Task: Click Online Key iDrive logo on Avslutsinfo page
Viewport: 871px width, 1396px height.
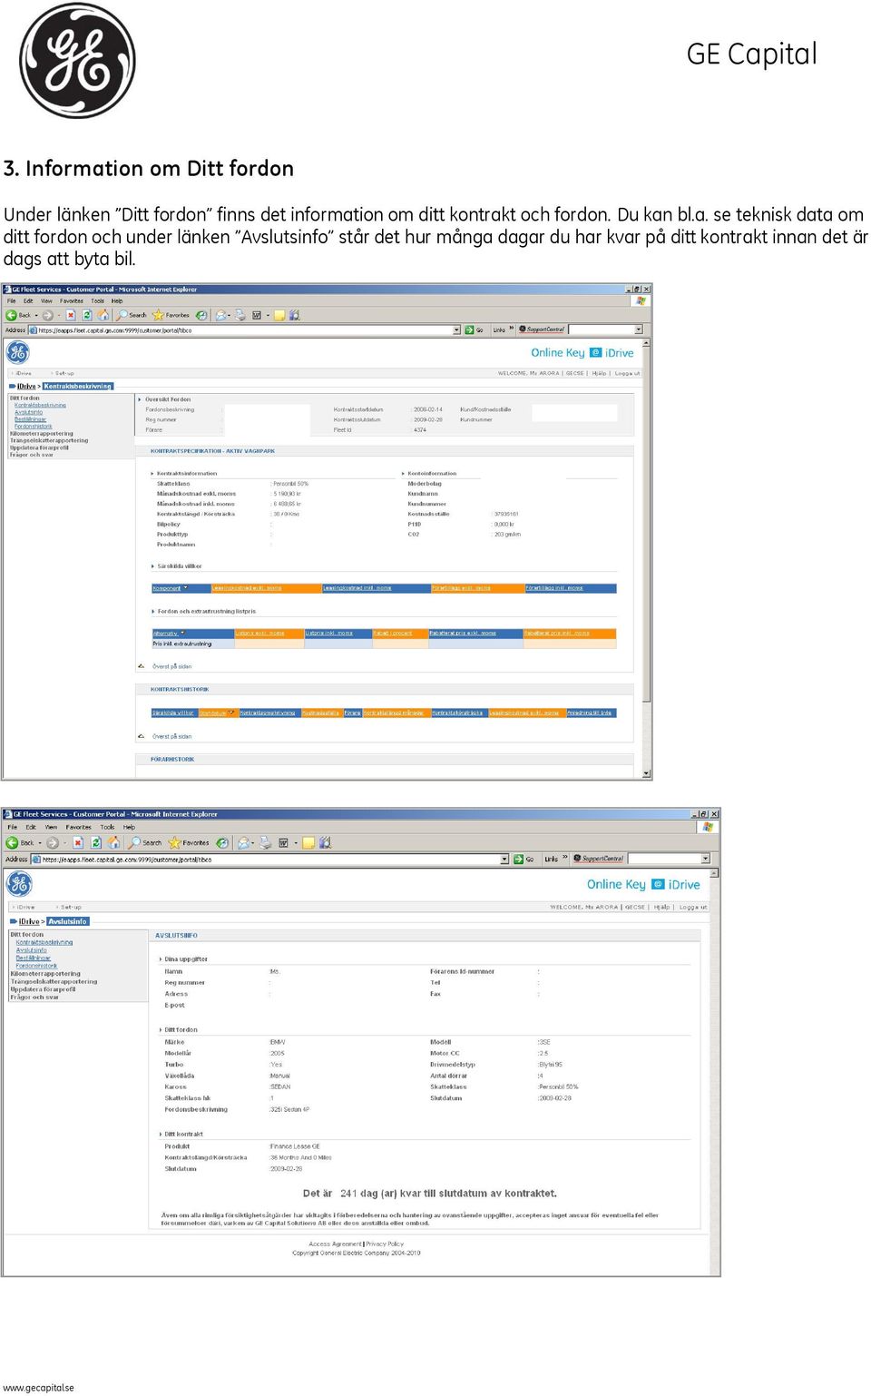Action: (643, 884)
